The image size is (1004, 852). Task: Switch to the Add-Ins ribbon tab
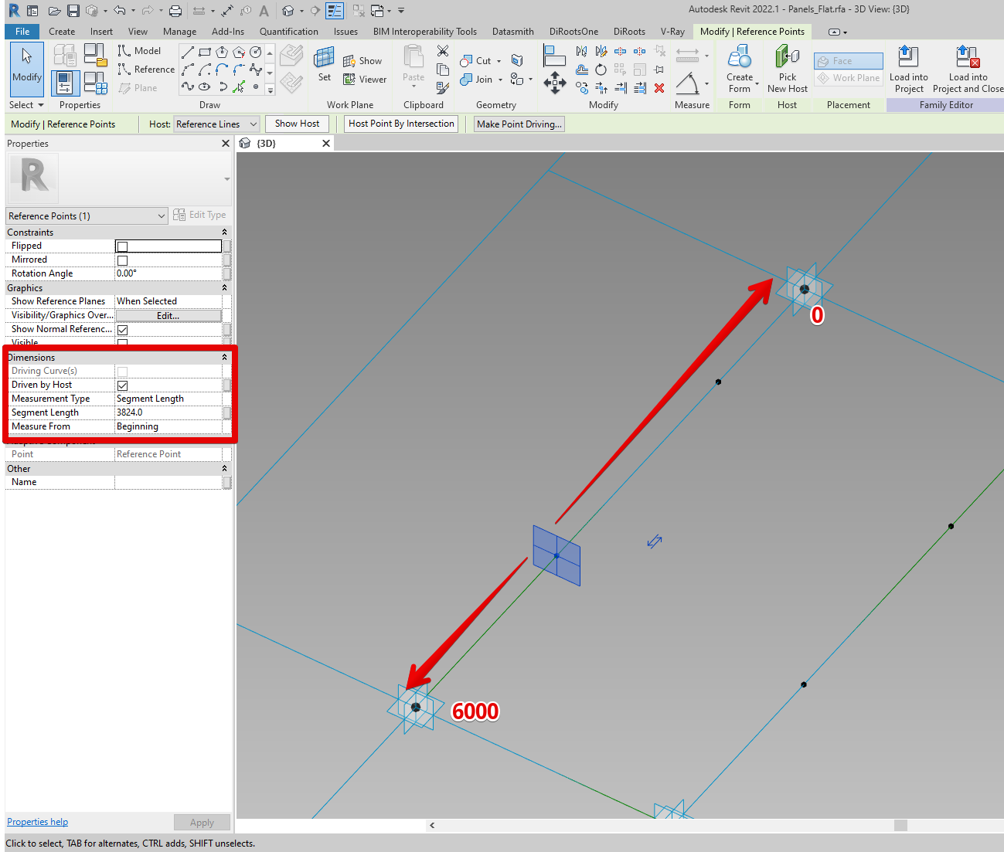pos(228,32)
